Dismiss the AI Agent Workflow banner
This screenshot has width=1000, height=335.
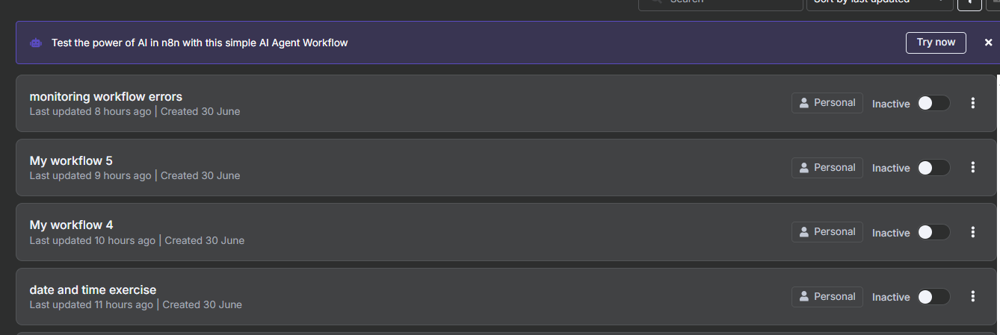pos(988,43)
